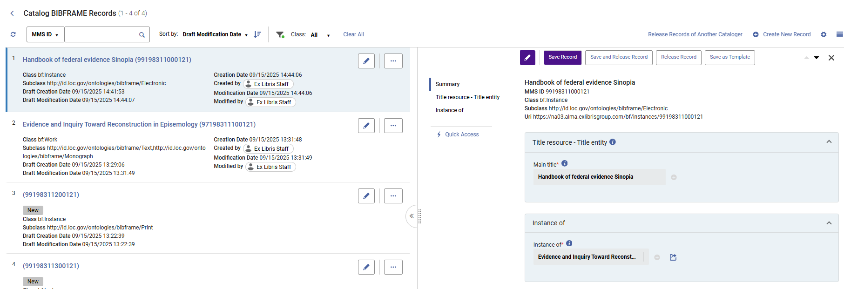Click info icon next to Main title
Image resolution: width=844 pixels, height=289 pixels.
pos(564,163)
